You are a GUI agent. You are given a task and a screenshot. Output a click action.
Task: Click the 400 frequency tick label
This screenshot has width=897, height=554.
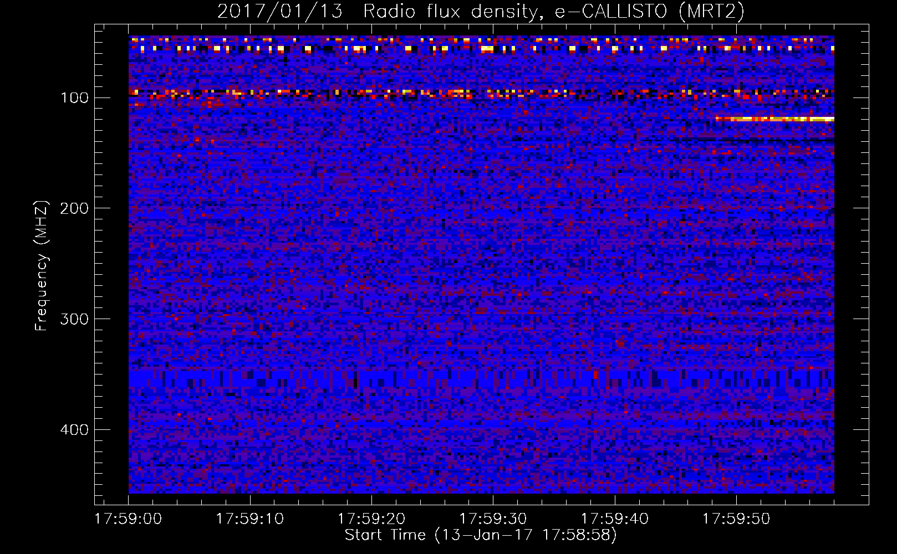click(74, 430)
